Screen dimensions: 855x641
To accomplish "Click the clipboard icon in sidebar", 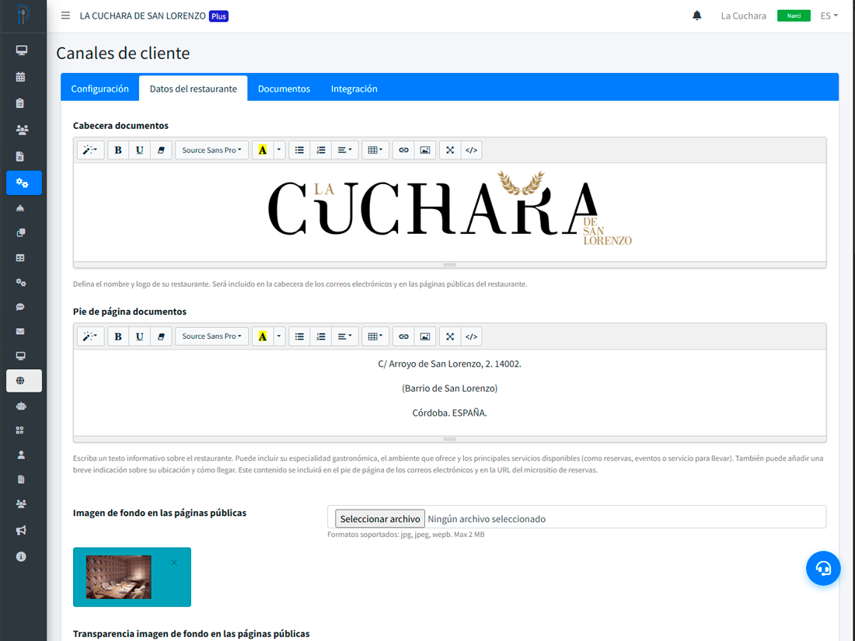I will point(21,103).
